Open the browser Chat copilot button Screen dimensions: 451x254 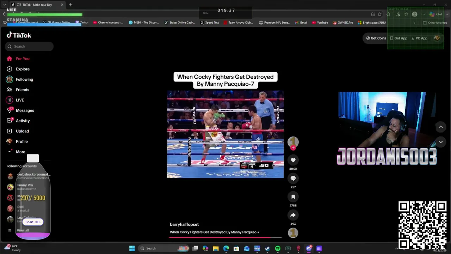click(x=436, y=14)
